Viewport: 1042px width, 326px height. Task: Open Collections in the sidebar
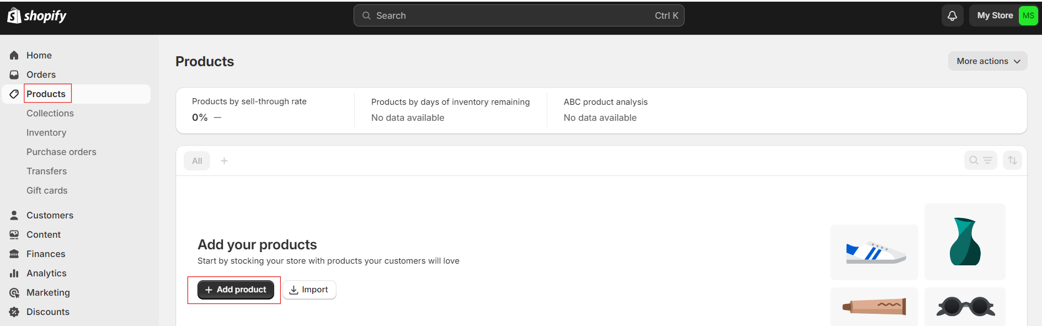[50, 113]
